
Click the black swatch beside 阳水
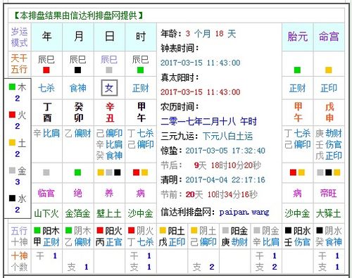[288, 230]
